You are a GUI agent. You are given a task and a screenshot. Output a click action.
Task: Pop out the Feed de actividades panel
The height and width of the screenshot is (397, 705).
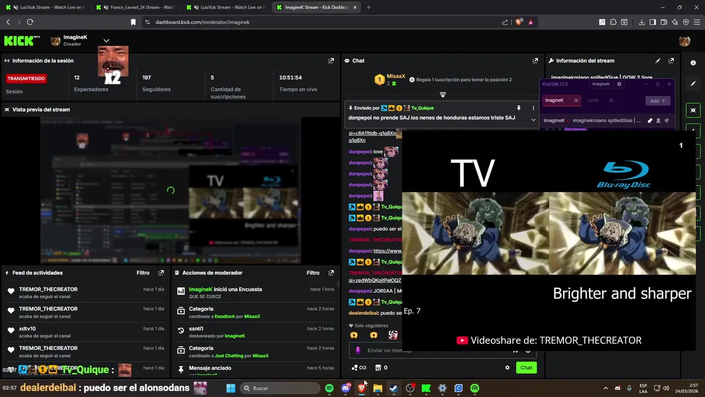(x=161, y=272)
